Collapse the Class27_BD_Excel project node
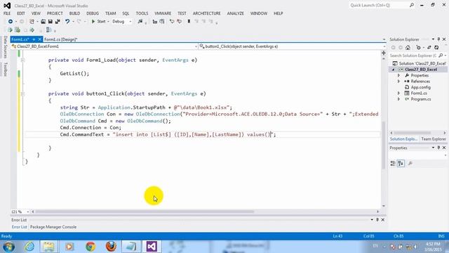This screenshot has width=449, height=253. click(x=393, y=70)
